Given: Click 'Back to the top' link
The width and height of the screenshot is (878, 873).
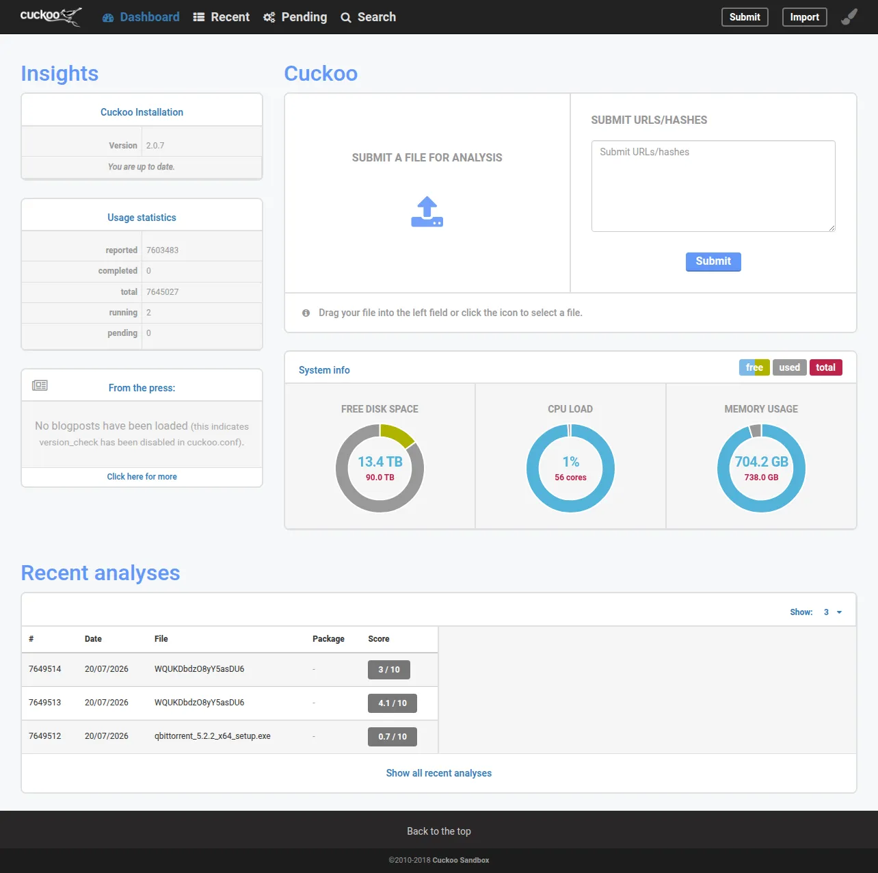Looking at the screenshot, I should click(x=439, y=831).
